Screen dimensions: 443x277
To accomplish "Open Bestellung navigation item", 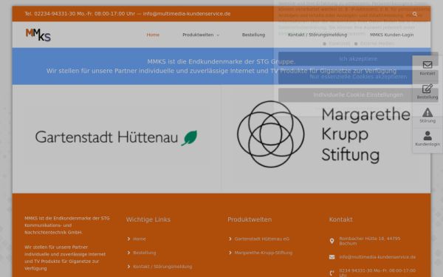I will click(253, 35).
